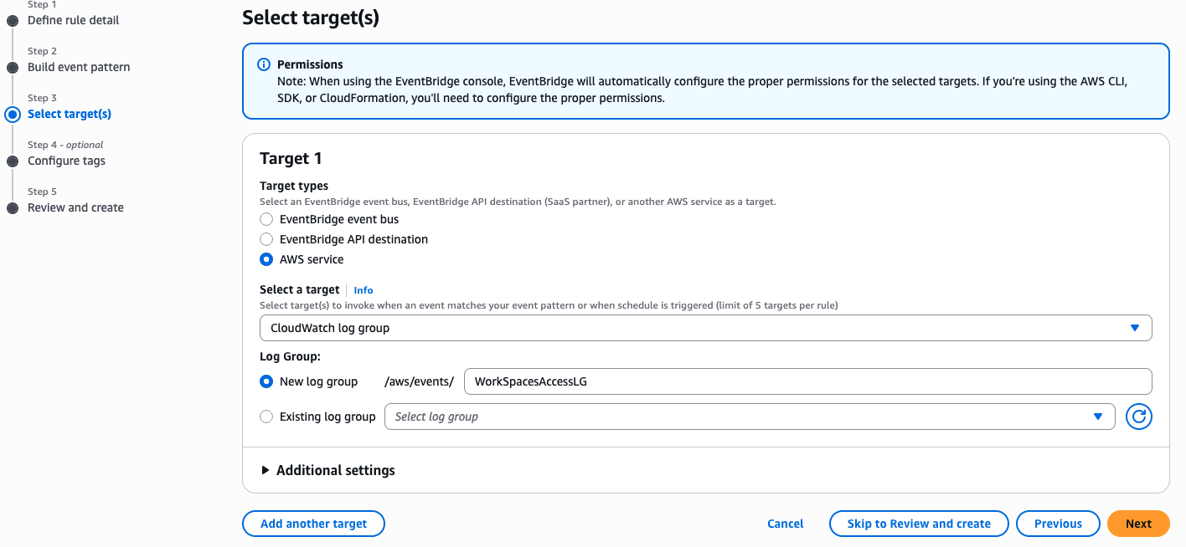Image resolution: width=1186 pixels, height=547 pixels.
Task: Click the refresh log groups icon
Action: click(1139, 417)
